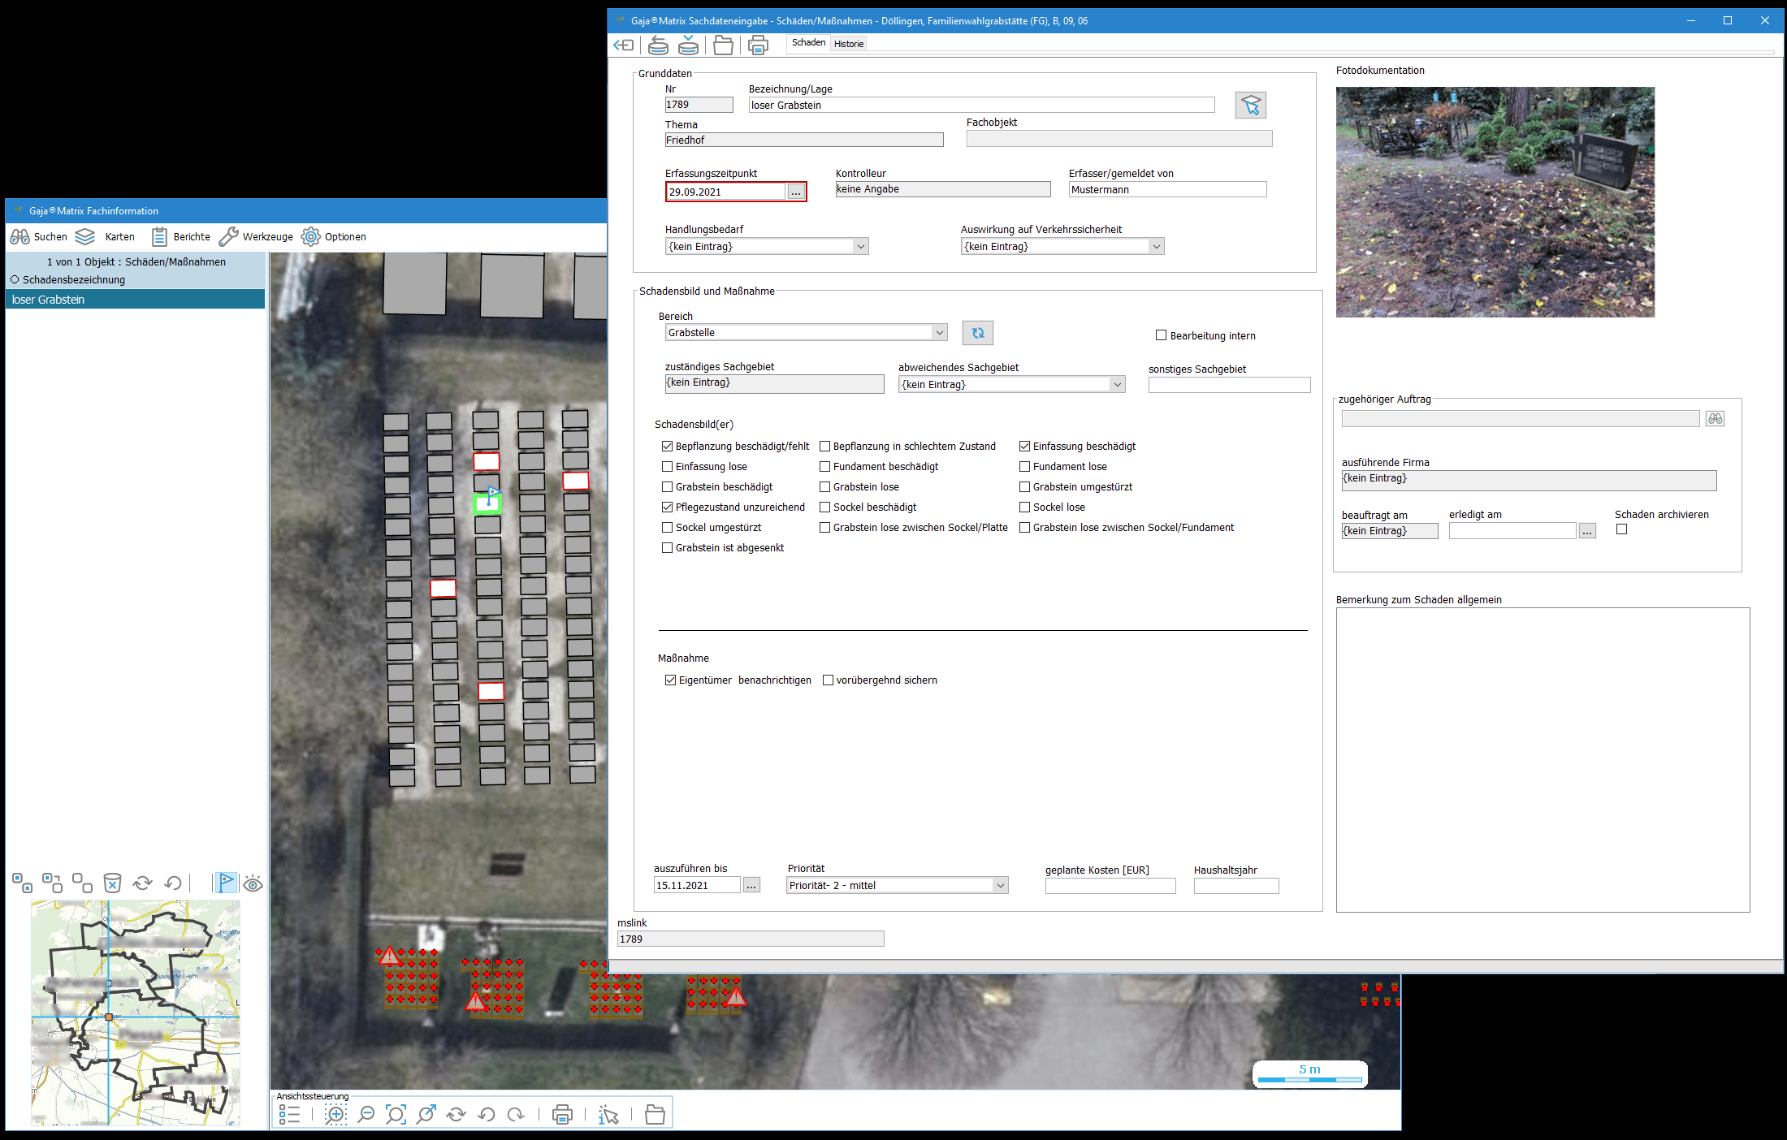Click the printer icon in Schäden form toolbar
1787x1140 pixels.
click(758, 45)
